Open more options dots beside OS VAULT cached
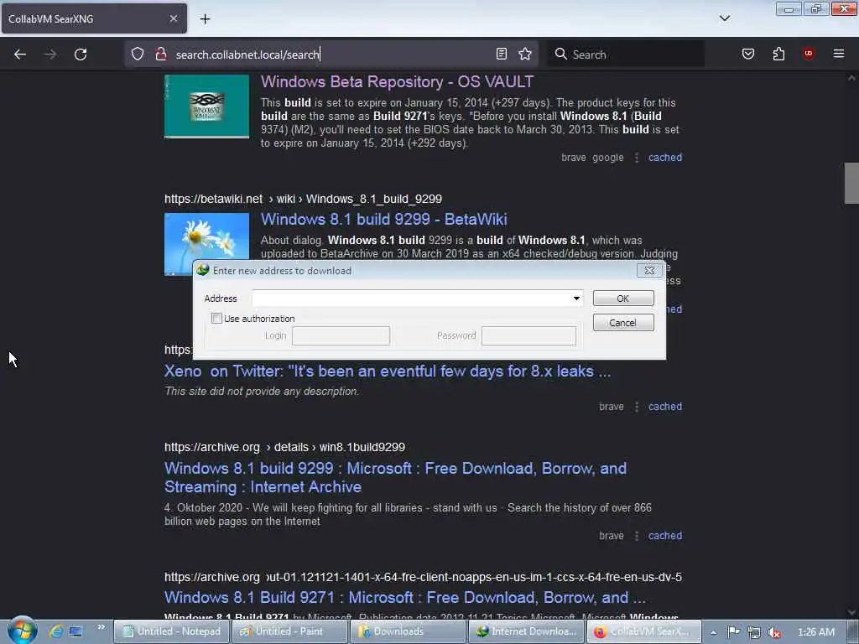The height and width of the screenshot is (644, 859). (x=636, y=158)
